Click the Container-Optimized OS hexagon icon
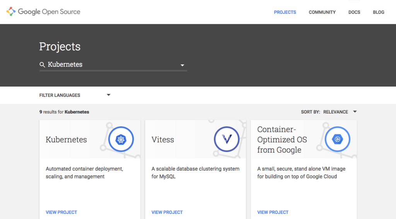This screenshot has width=396, height=219. (x=337, y=139)
